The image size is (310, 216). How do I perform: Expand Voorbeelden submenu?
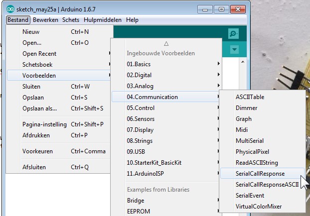58,76
